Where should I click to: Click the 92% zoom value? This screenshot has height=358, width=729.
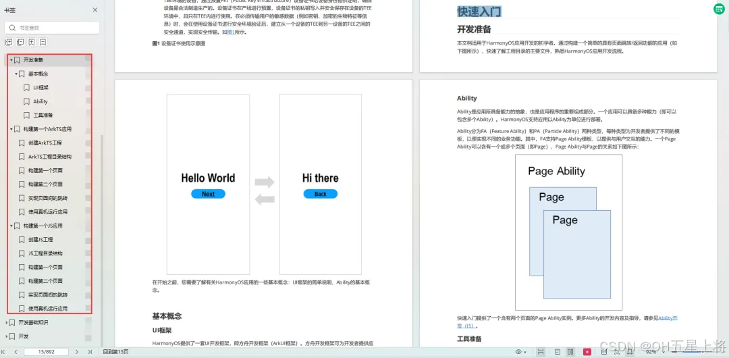(x=651, y=351)
